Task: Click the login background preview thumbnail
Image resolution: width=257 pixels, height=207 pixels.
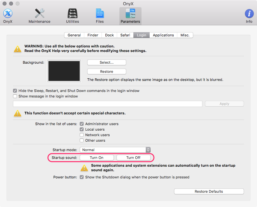Action: click(x=64, y=71)
